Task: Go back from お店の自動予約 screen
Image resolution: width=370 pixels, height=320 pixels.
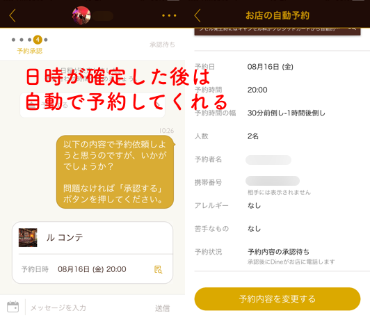Action: (x=198, y=15)
